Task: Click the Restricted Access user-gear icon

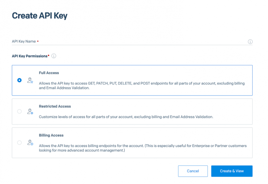Action: pos(30,111)
